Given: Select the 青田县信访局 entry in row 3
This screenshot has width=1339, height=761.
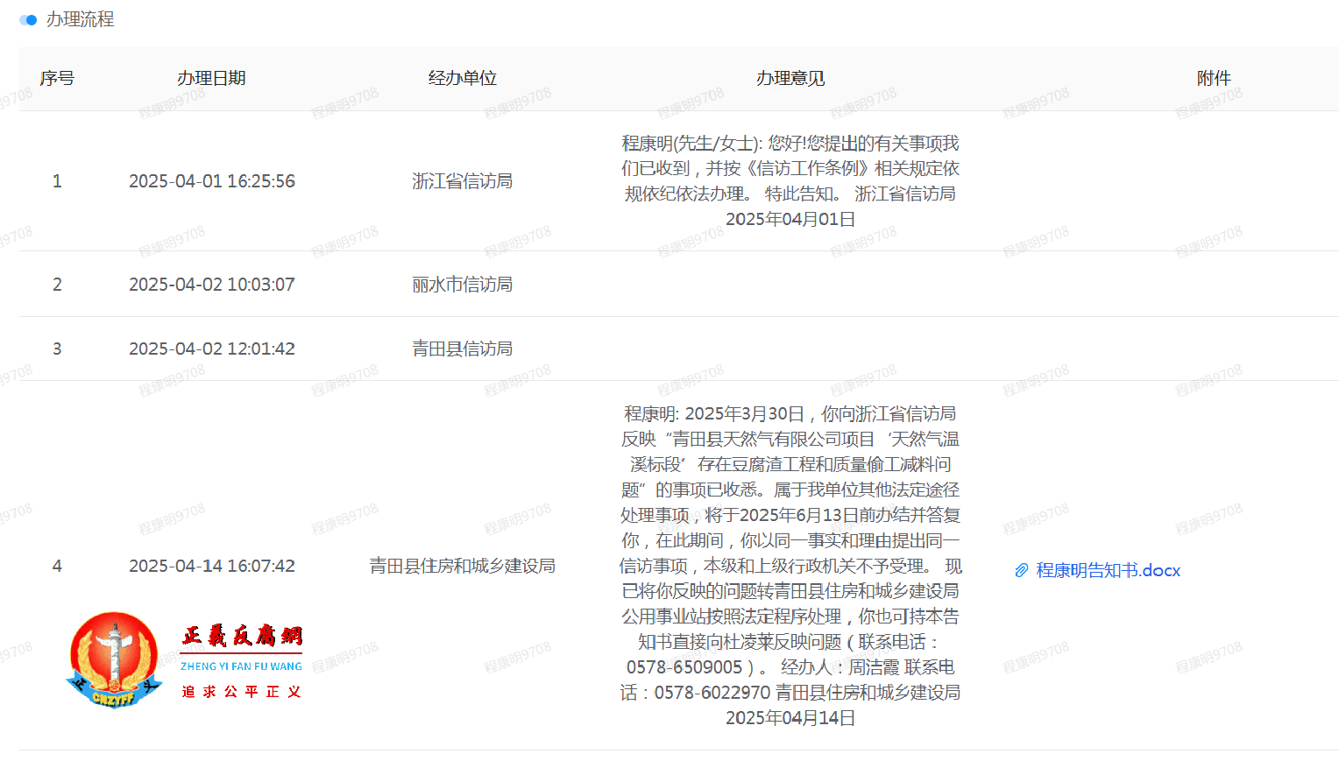Looking at the screenshot, I should tap(462, 348).
